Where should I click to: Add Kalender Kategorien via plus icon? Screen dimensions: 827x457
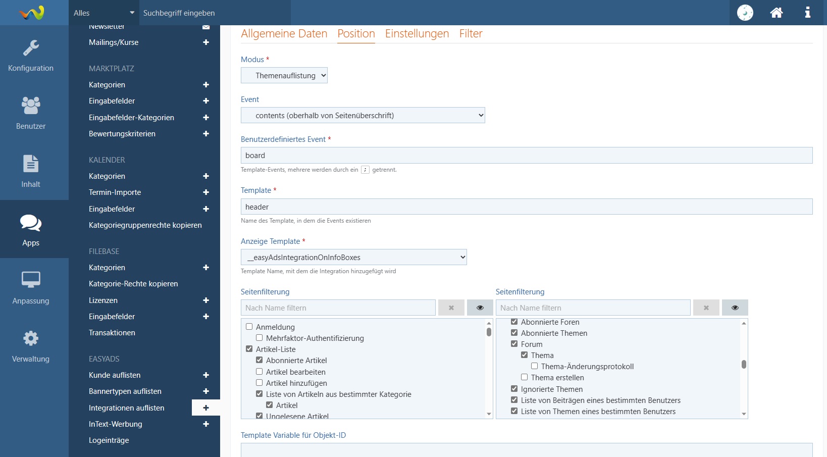[x=206, y=176]
